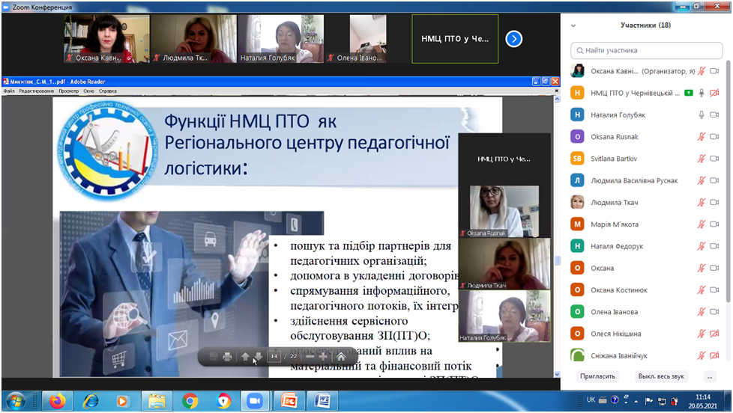733x413 pixels.
Task: Collapse the Участники panel chevron
Action: click(573, 25)
